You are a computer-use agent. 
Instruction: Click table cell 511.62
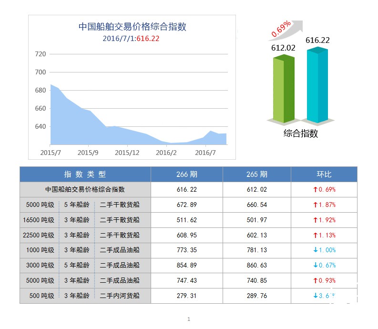pyautogui.click(x=187, y=220)
